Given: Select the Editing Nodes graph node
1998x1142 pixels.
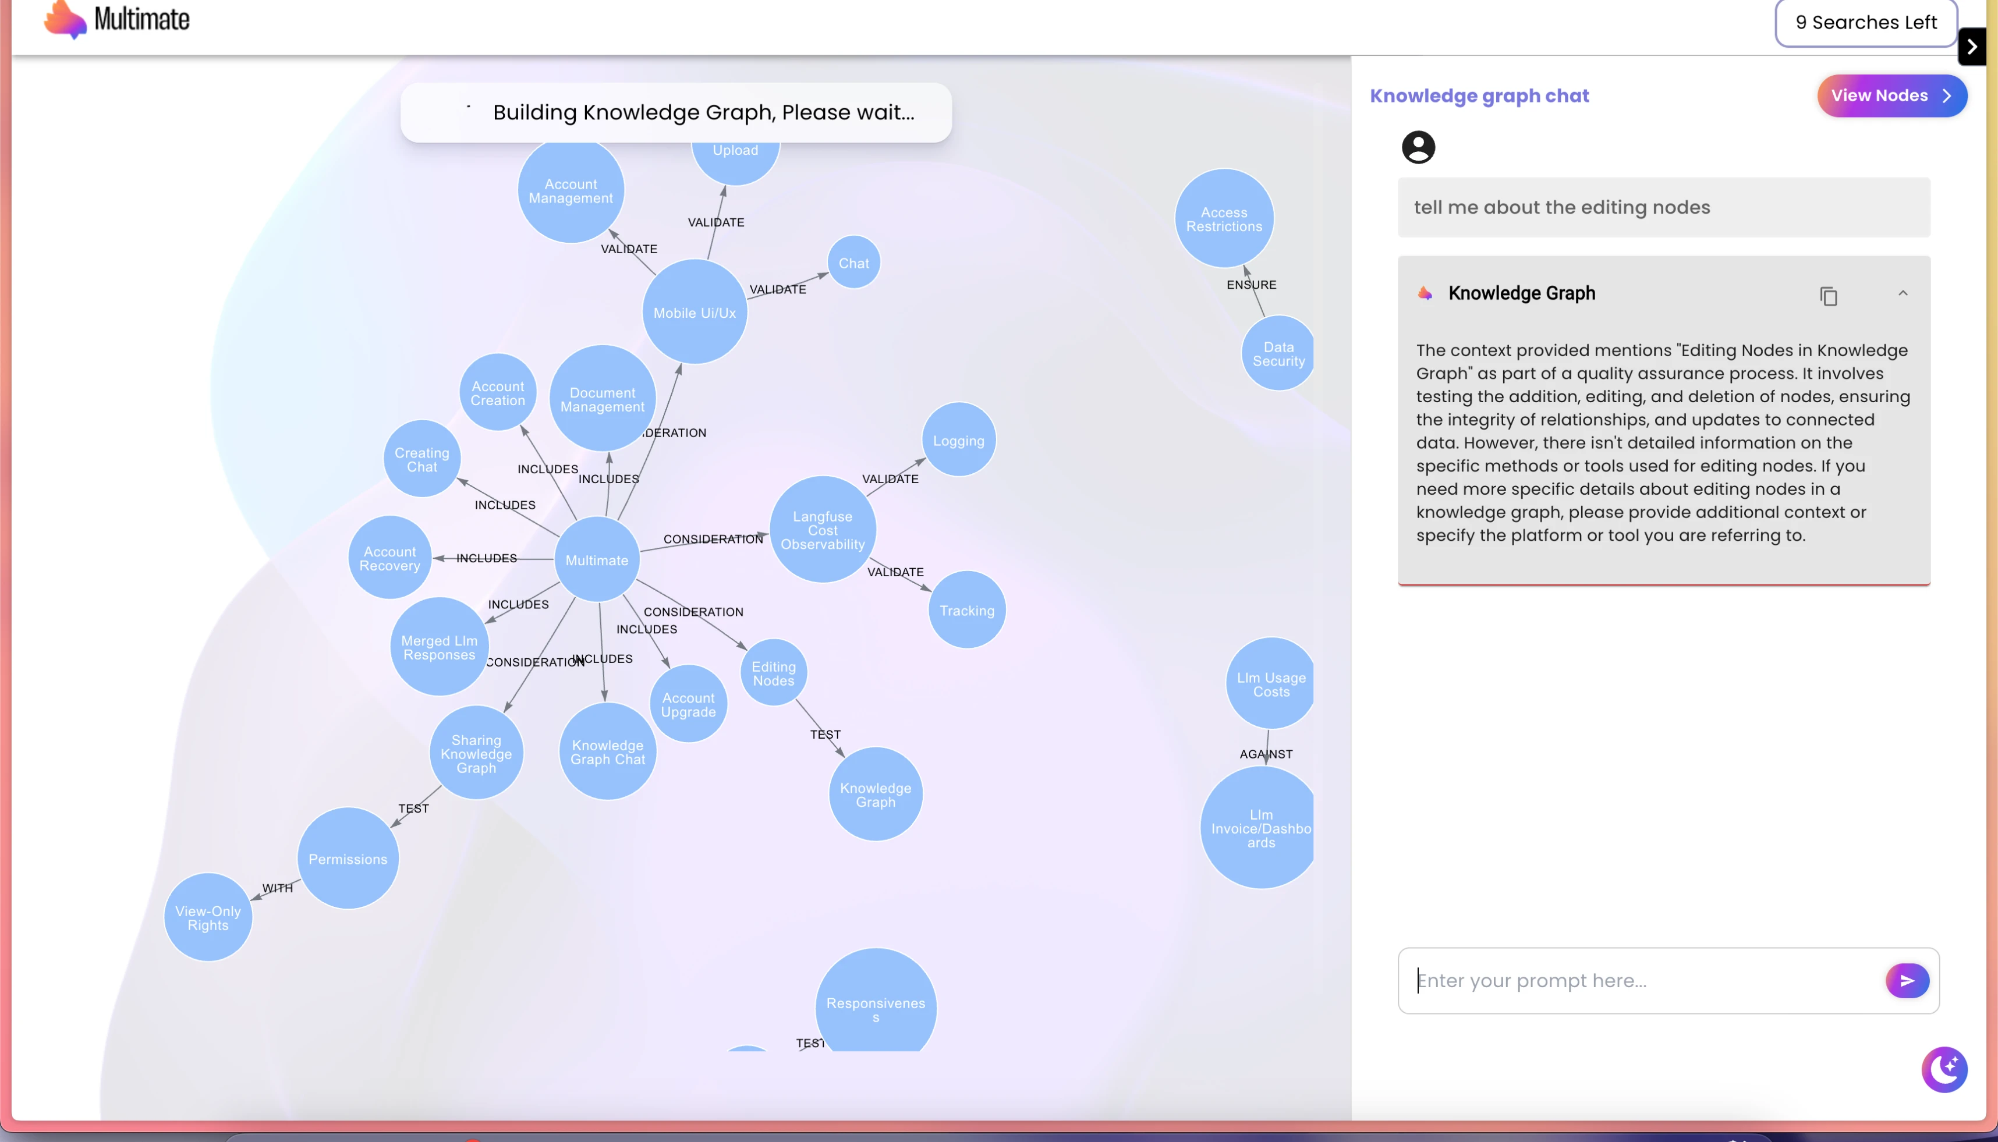Looking at the screenshot, I should [774, 673].
